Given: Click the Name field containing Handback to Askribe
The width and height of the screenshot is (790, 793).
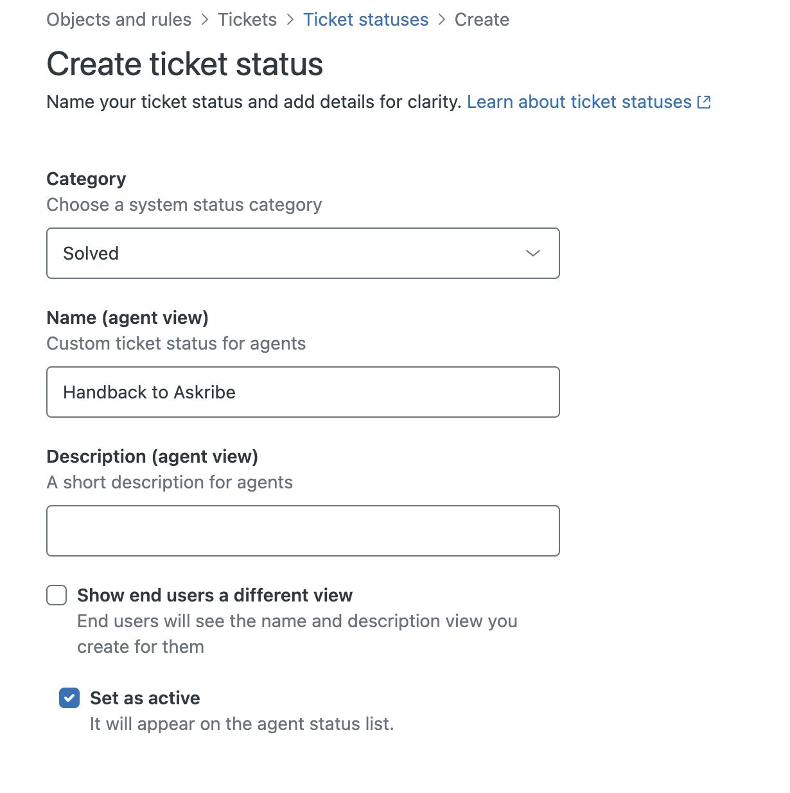Looking at the screenshot, I should [303, 392].
